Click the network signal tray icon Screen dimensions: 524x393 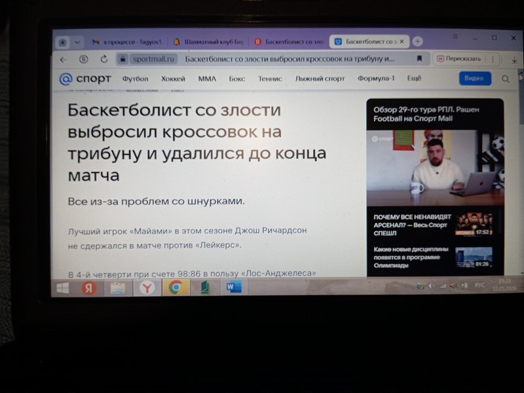click(443, 286)
